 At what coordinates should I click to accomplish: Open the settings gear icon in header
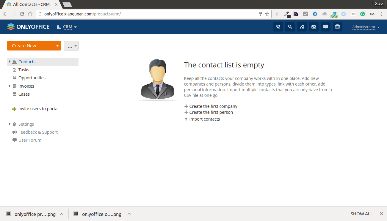point(278,27)
